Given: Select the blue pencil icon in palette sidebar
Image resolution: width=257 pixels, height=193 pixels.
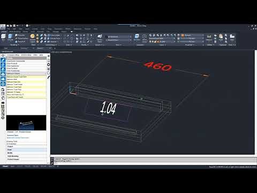Looking at the screenshot, I should [x=3, y=60].
